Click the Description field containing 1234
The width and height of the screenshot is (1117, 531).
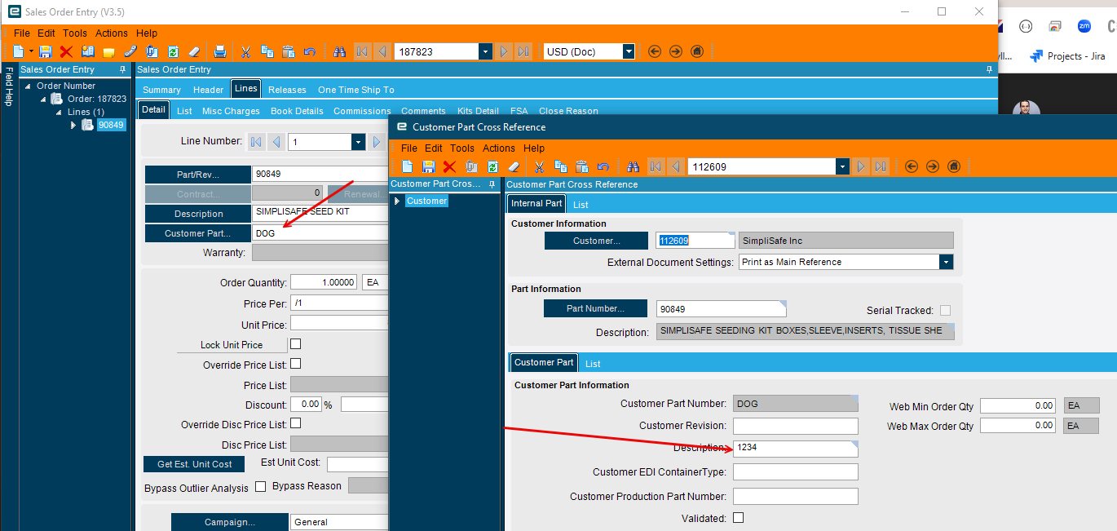click(795, 448)
